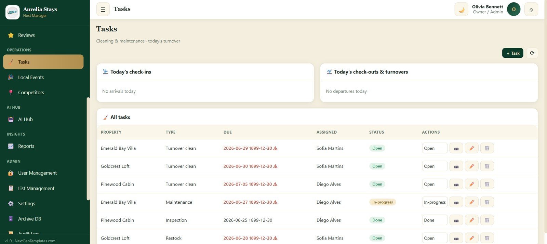
Task: Edit the Goldcrest Loft Turnover clean task
Action: pos(471,166)
